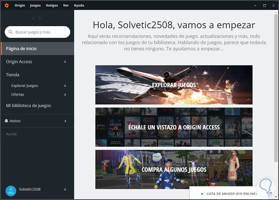The height and width of the screenshot is (200, 279).
Task: Click the green online status dot
Action: tap(202, 194)
